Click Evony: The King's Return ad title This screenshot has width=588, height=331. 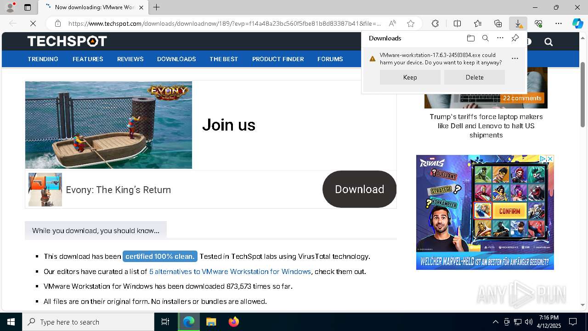[x=119, y=190]
